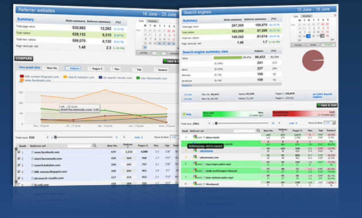Close the calendar panel in Search engines
Viewport: 362px width, 218px height.
pos(335,15)
